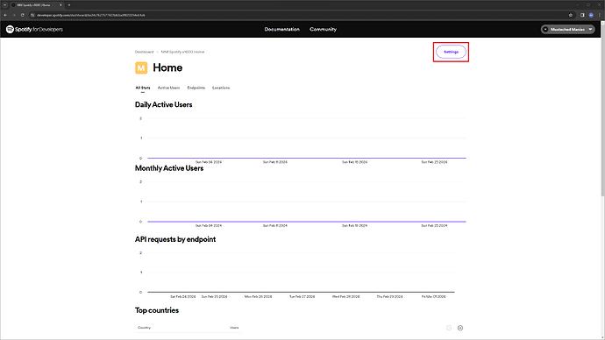
Task: Select the MM Spotify v1000 Home browser tab
Action: (37, 5)
